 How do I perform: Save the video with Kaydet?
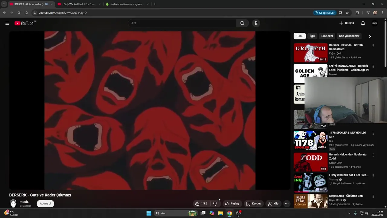[253, 204]
